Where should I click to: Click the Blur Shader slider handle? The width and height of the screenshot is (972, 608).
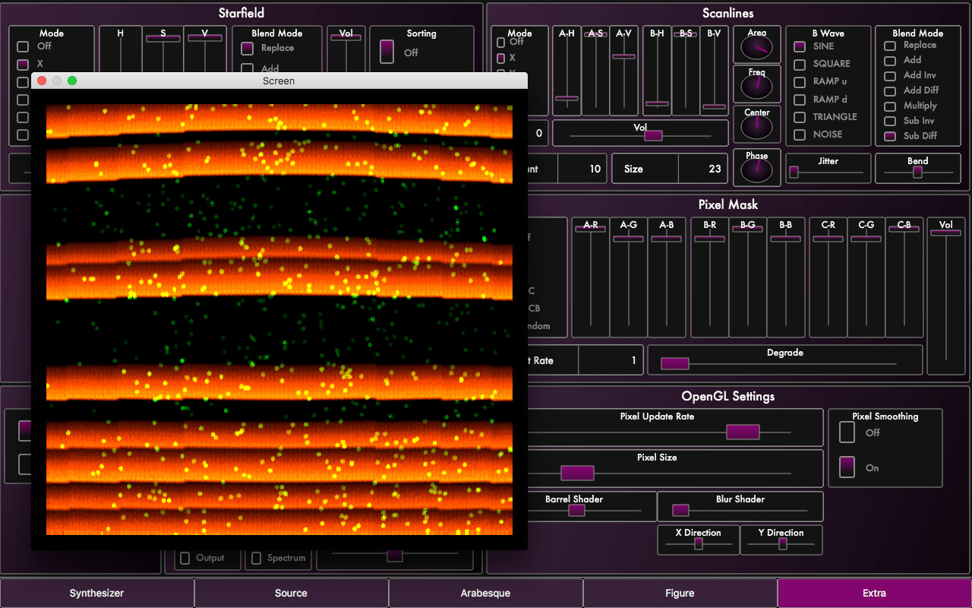click(x=681, y=510)
